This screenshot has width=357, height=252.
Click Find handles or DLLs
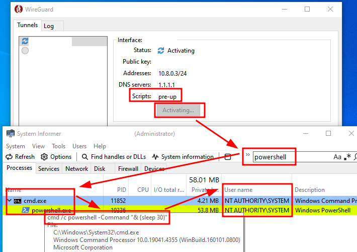click(114, 157)
